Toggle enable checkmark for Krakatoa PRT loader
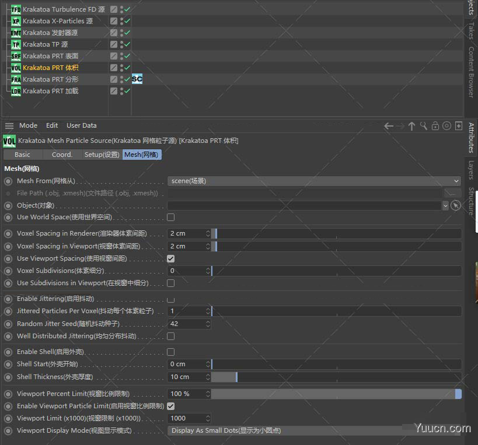 coord(127,91)
